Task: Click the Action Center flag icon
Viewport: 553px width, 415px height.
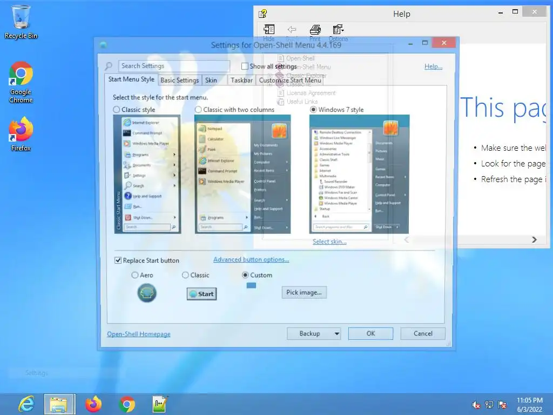Action: 502,405
